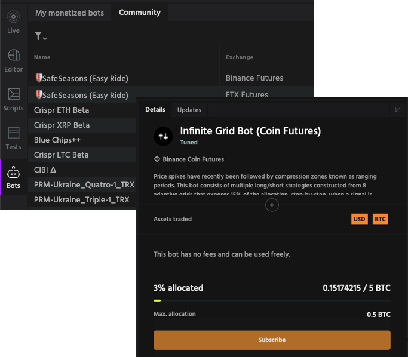Screen dimensions: 408x357
Task: Select SafeSeasons (Easy Ride) FTX Futures row
Action: click(170, 94)
